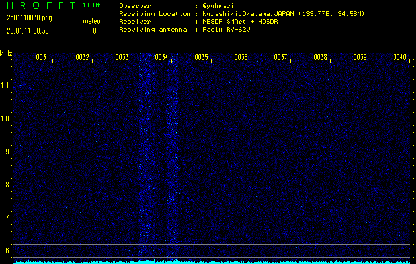
Task: Click the kHz axis unit label
Action: [x=6, y=53]
